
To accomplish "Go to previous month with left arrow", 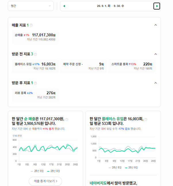I will point(64,6).
